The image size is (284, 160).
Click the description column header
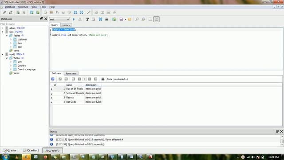click(93, 85)
